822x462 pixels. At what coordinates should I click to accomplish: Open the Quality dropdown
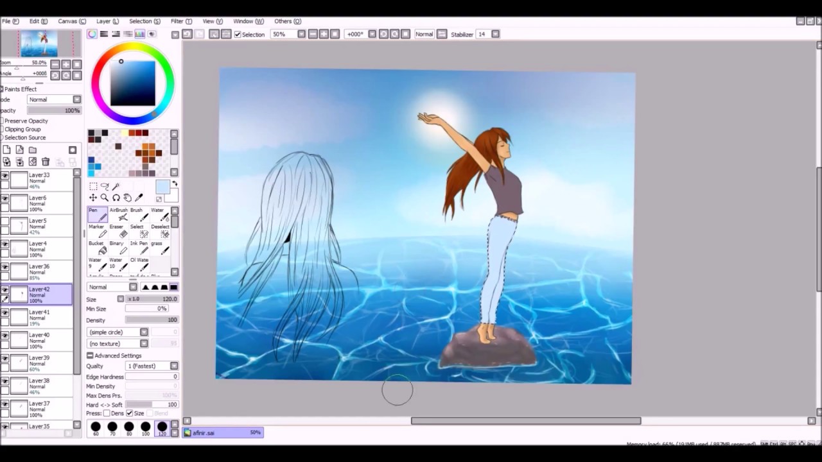152,366
